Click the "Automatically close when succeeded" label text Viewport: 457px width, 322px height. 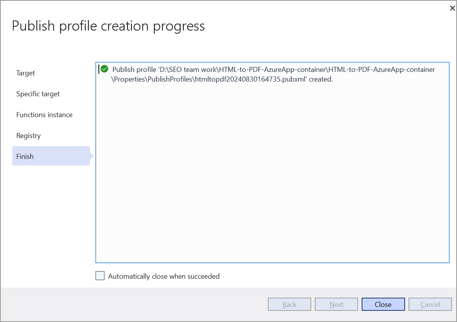164,276
